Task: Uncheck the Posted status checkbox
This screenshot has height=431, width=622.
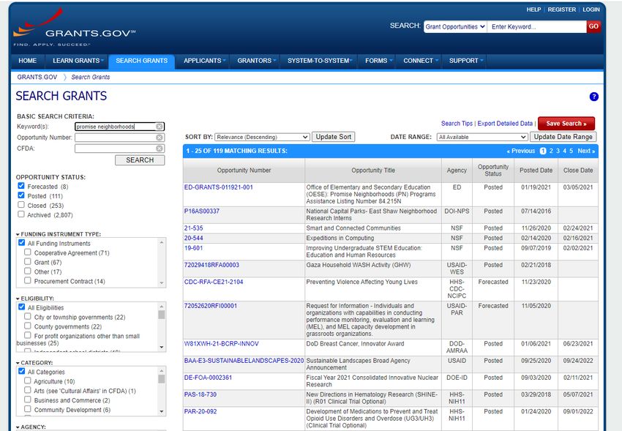Action: pyautogui.click(x=21, y=195)
